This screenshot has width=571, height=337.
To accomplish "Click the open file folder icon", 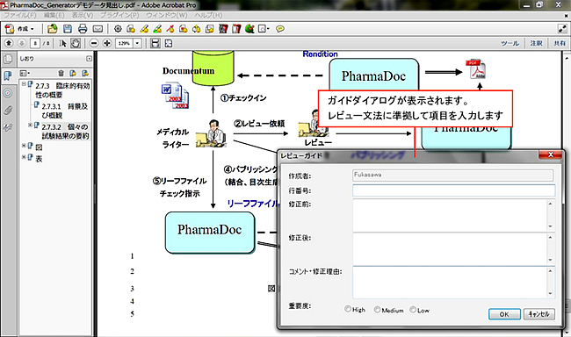I will pyautogui.click(x=53, y=28).
